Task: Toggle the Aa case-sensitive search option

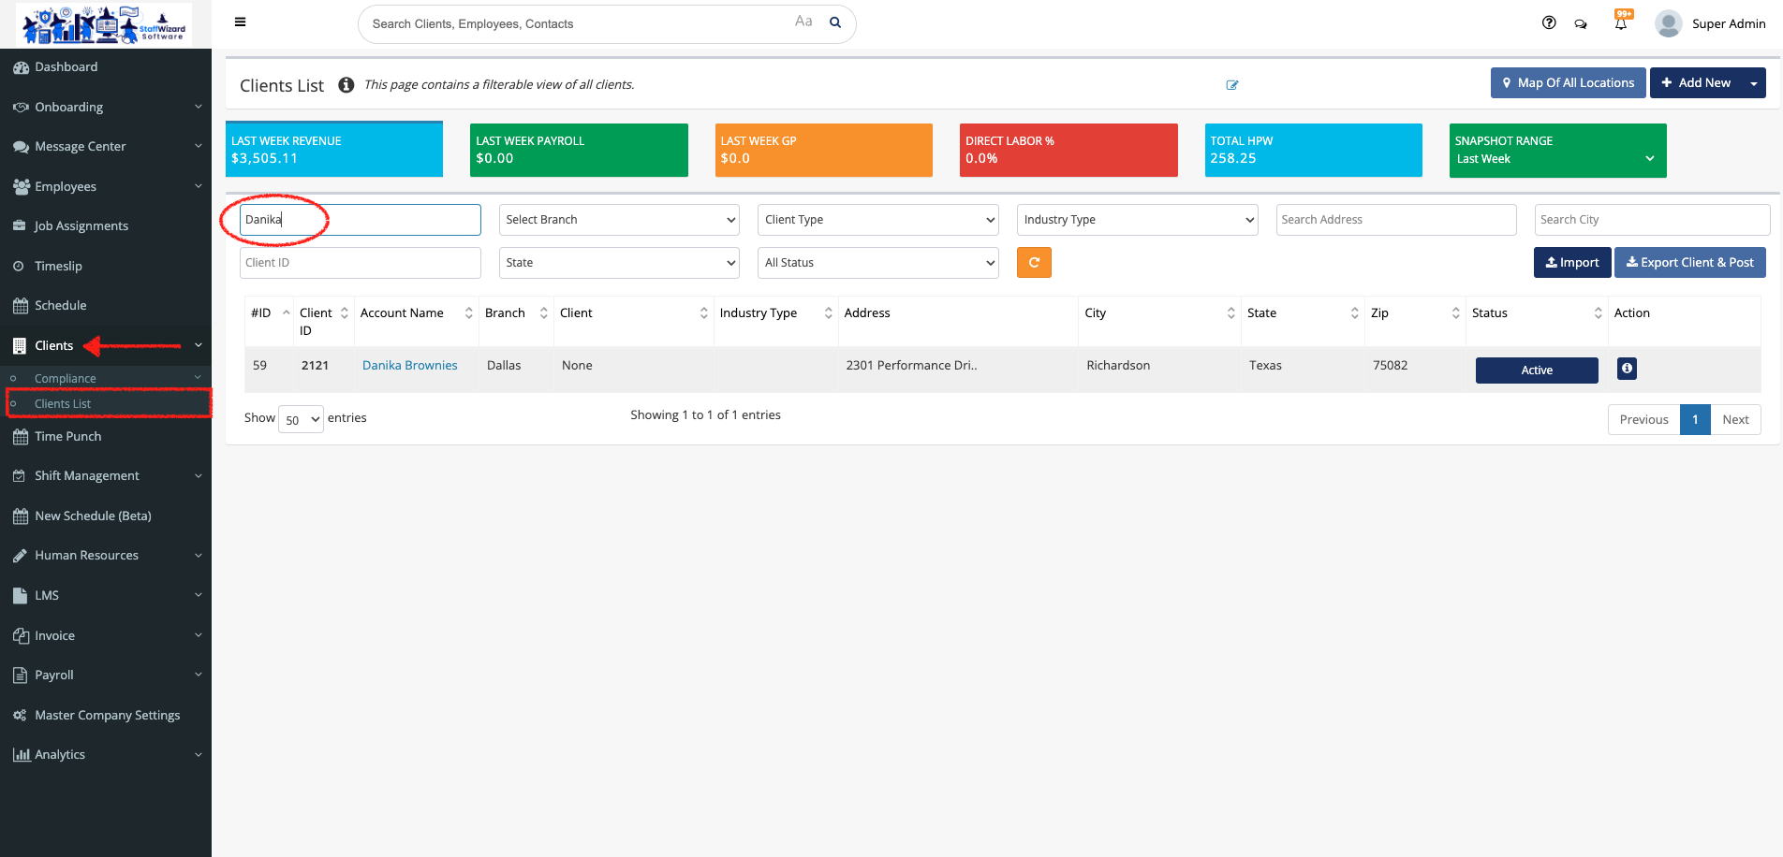Action: (x=803, y=22)
